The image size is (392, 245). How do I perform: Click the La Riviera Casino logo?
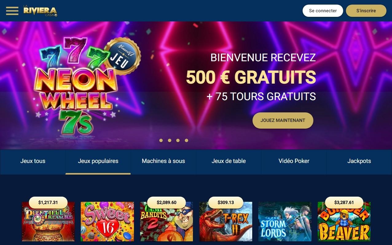point(40,11)
